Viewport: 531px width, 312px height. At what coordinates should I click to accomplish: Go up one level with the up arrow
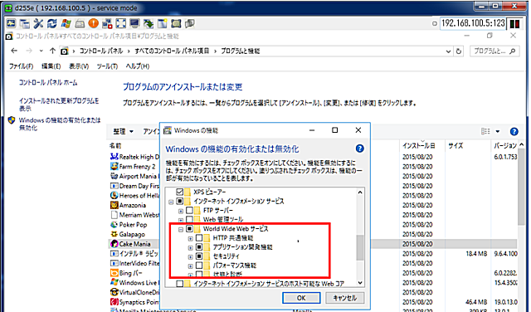52,51
